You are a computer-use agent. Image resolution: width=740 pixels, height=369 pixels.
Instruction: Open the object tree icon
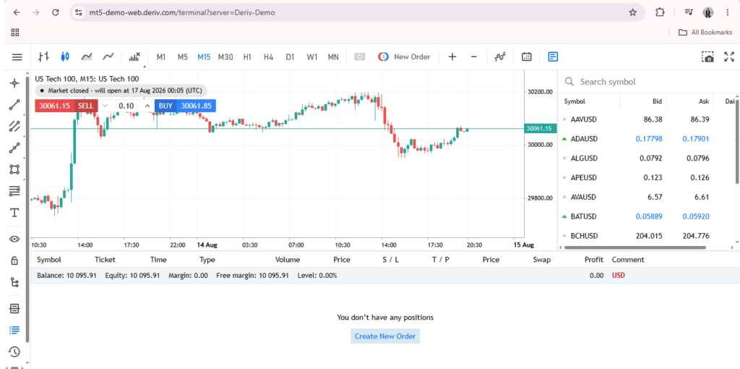(x=14, y=282)
